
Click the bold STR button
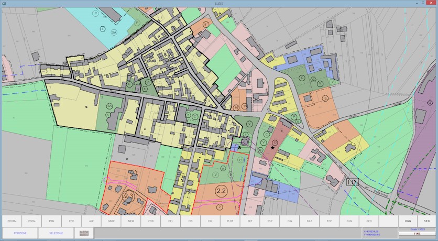pos(426,221)
